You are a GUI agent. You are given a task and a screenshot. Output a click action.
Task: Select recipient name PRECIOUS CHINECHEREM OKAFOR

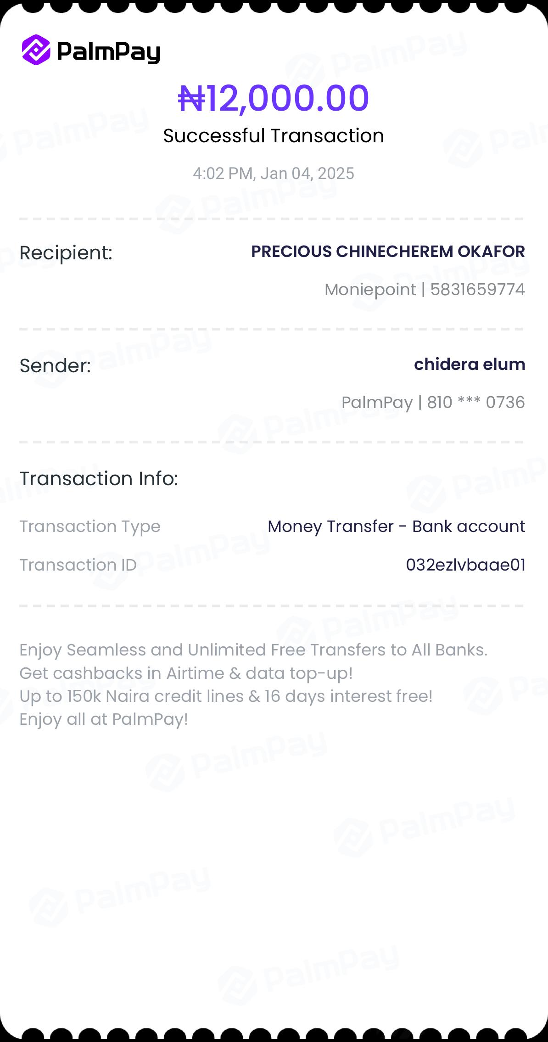pyautogui.click(x=388, y=252)
